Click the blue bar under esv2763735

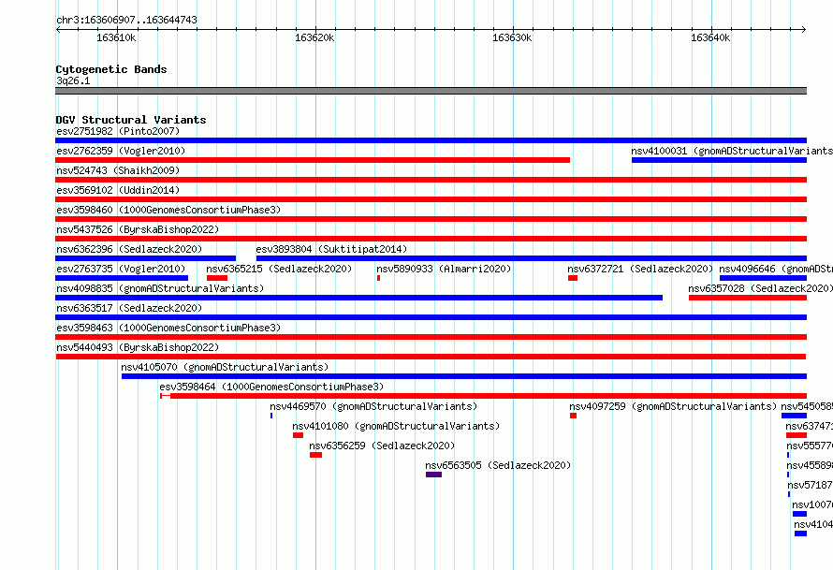[x=122, y=278]
